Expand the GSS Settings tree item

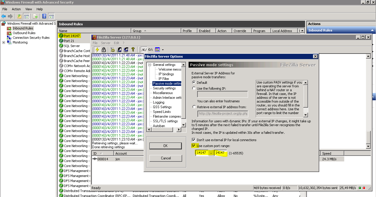162,107
